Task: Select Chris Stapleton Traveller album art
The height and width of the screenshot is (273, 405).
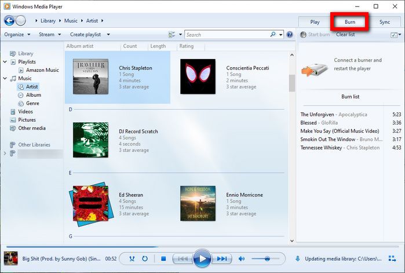Action: pos(90,77)
